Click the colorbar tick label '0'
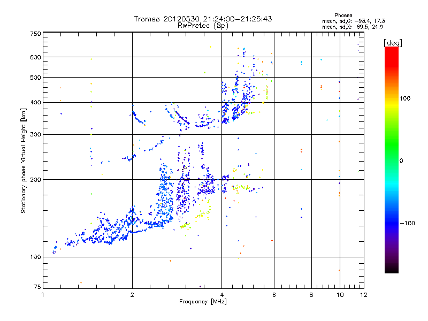The height and width of the screenshot is (321, 428). point(401,161)
